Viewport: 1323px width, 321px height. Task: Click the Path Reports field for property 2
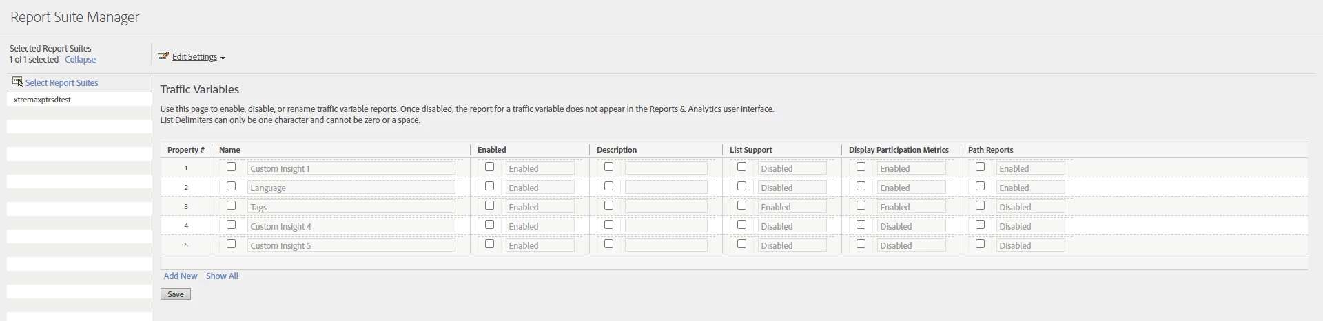[1030, 188]
